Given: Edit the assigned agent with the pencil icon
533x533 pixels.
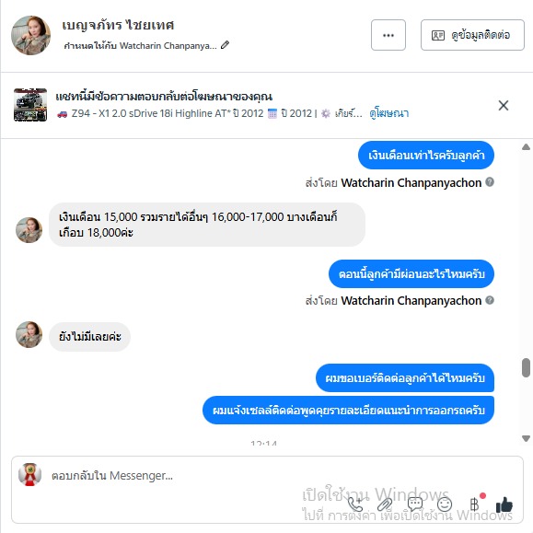Looking at the screenshot, I should (225, 45).
